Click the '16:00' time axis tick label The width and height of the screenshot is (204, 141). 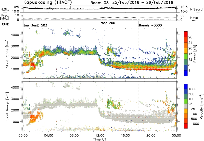[125, 136]
